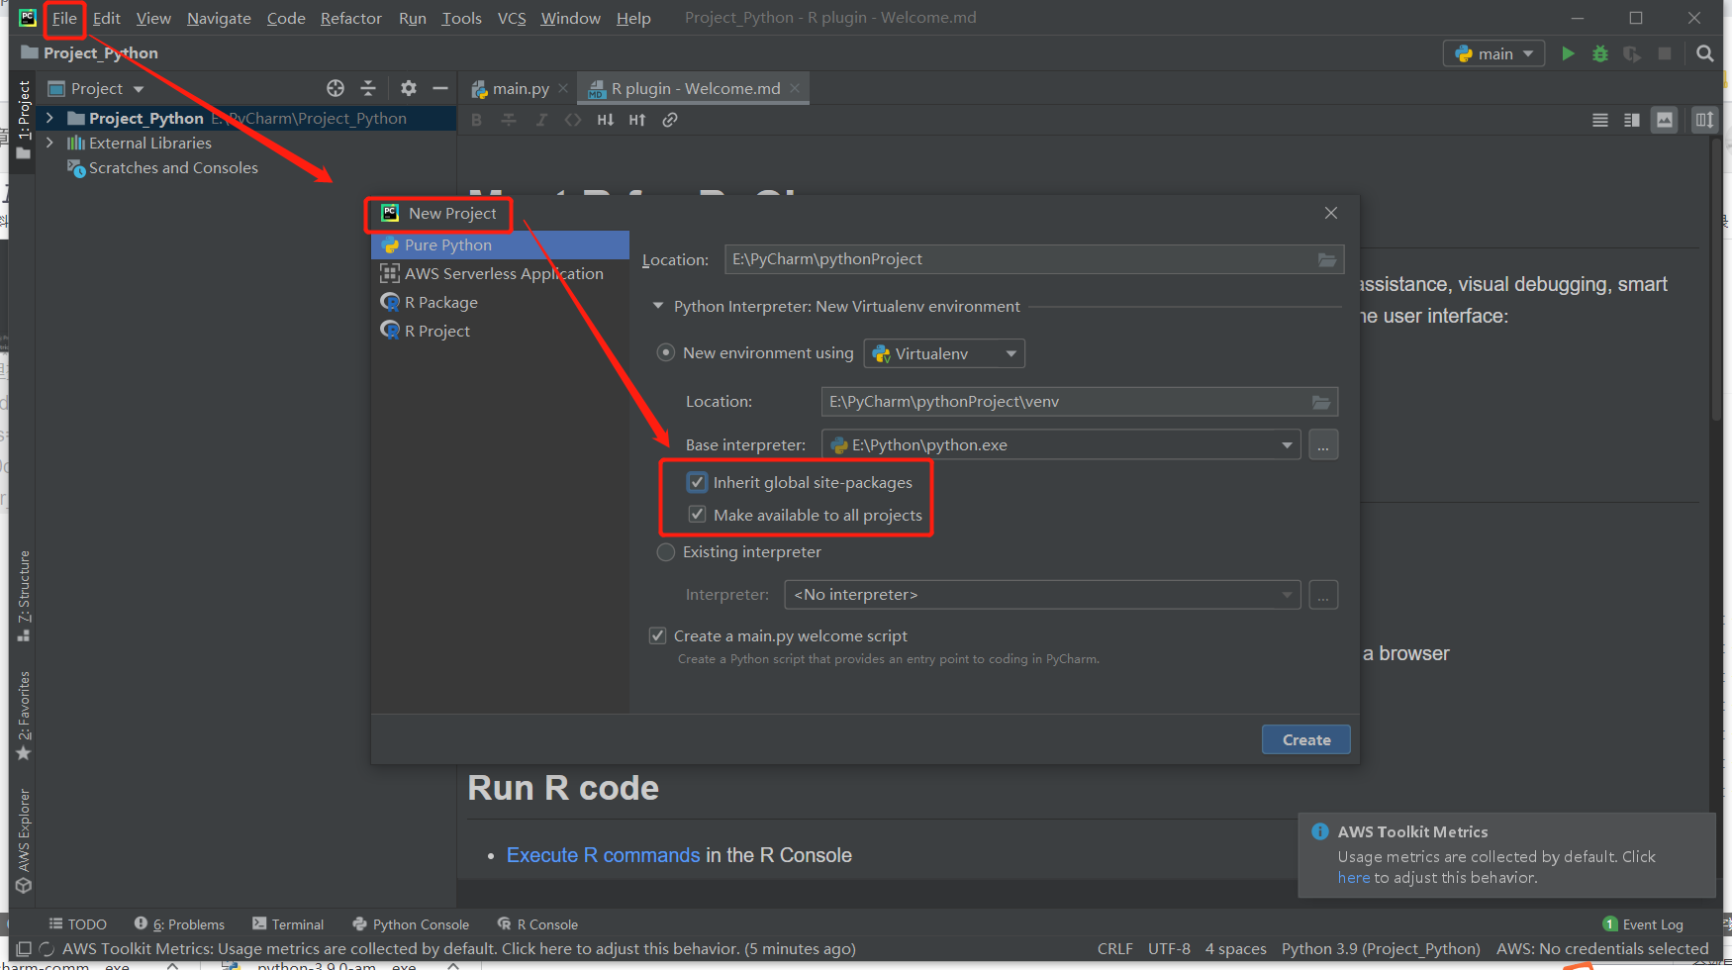Close the New Project dialog
The height and width of the screenshot is (970, 1732).
1331,213
